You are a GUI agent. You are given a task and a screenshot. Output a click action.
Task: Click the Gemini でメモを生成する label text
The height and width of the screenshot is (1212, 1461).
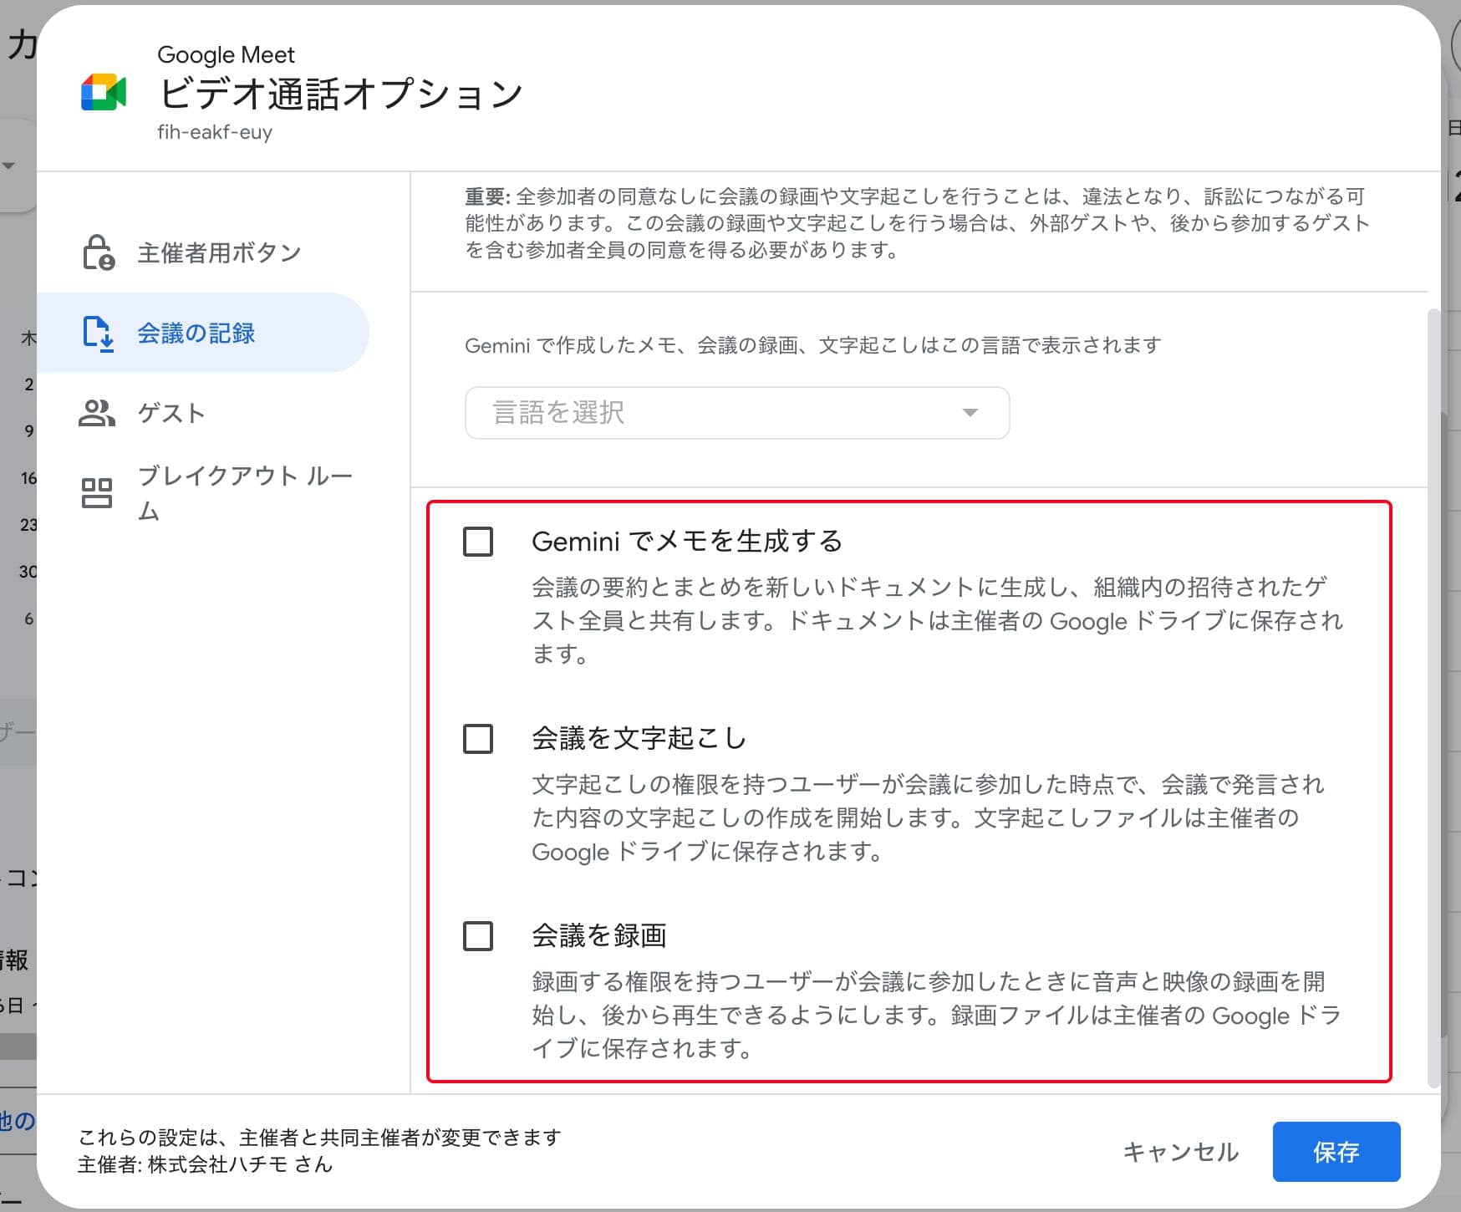click(687, 542)
